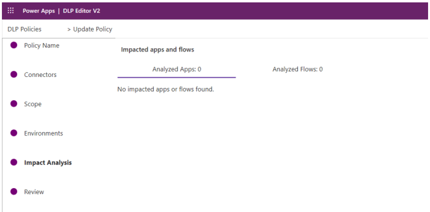The height and width of the screenshot is (212, 430).
Task: Click the Power Apps header title
Action: coord(38,11)
